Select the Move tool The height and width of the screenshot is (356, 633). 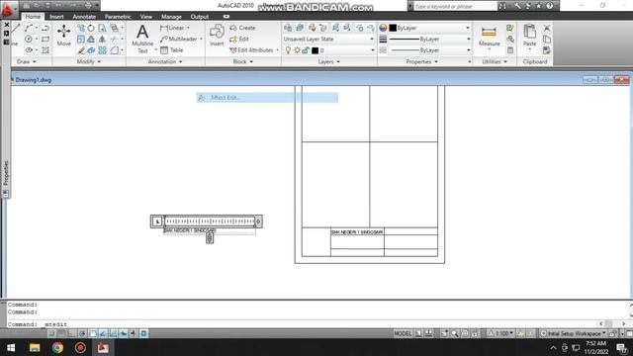click(x=63, y=35)
